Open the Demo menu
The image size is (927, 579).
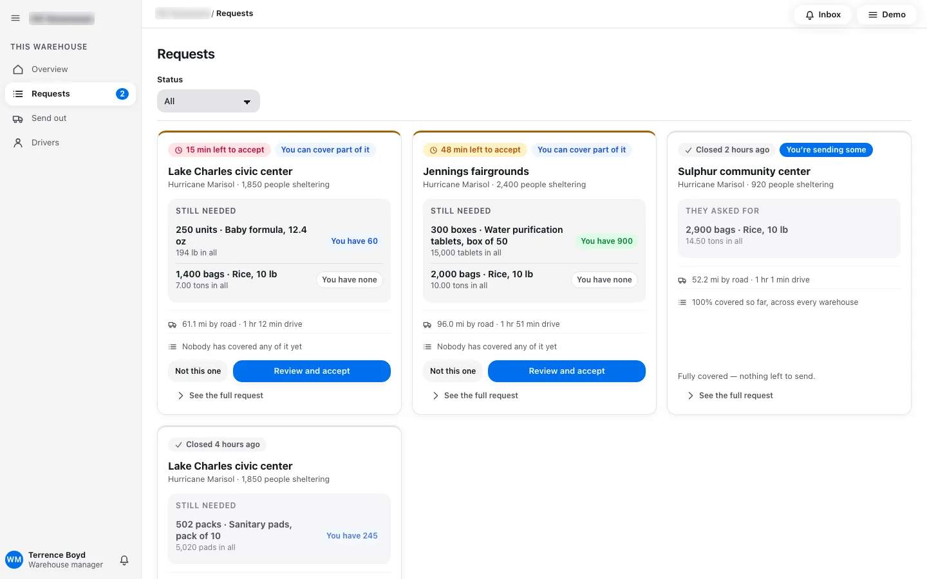(x=886, y=15)
